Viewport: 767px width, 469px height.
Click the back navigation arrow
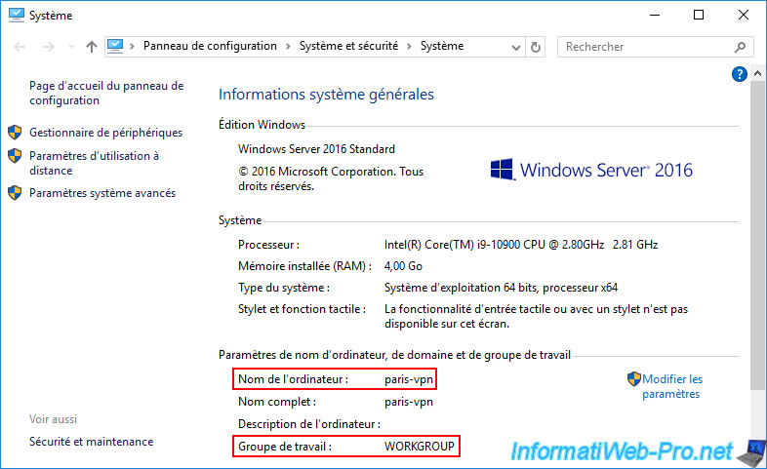point(19,47)
